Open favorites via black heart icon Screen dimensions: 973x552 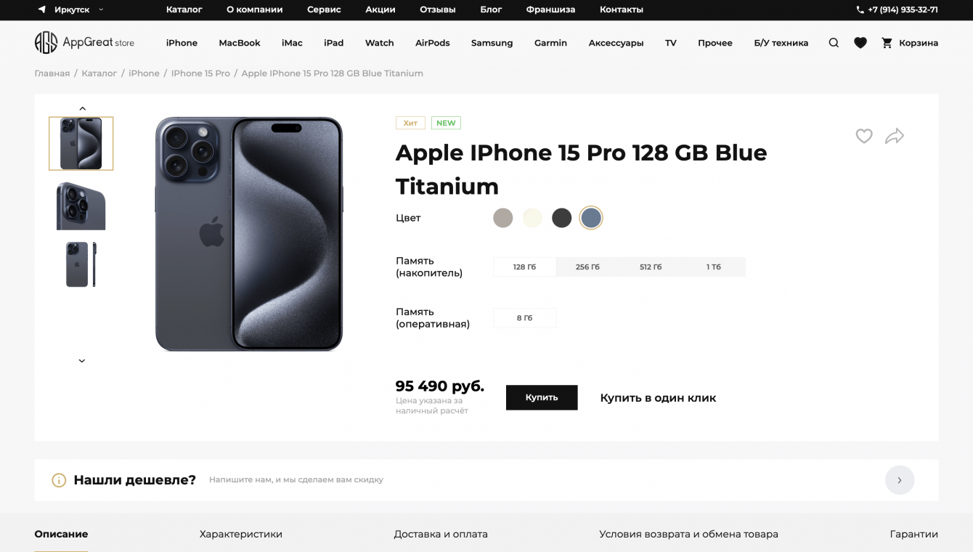click(860, 43)
